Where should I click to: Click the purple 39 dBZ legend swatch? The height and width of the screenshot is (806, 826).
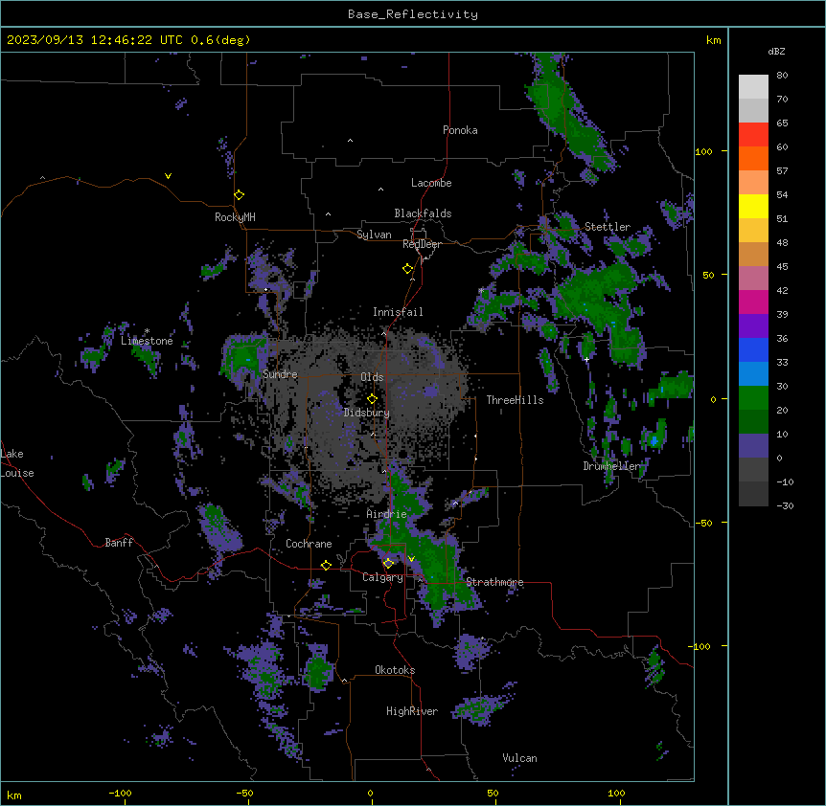(753, 325)
